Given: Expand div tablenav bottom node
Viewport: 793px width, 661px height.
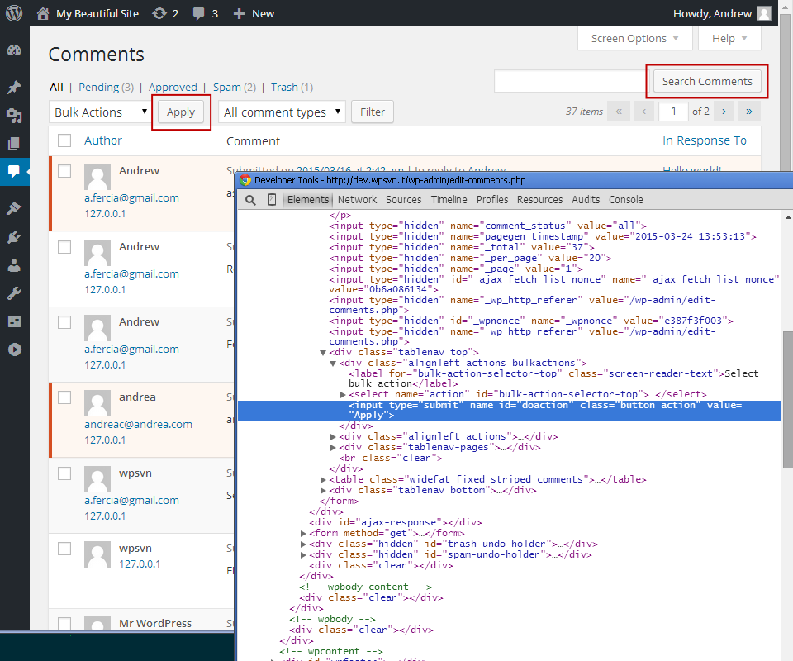Looking at the screenshot, I should (323, 490).
